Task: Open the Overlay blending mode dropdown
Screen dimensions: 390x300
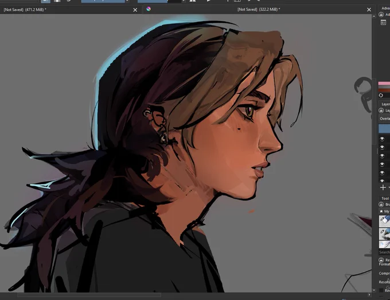Action: [x=384, y=119]
